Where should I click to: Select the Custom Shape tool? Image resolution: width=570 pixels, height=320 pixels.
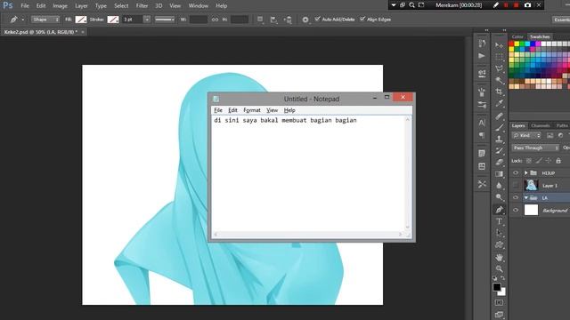point(499,245)
